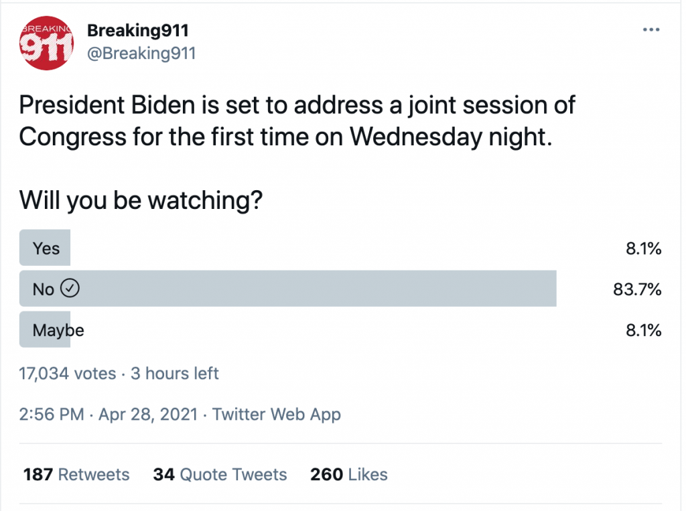This screenshot has width=686, height=511.
Task: Open the tweet's three-dot More menu
Action: pos(650,30)
